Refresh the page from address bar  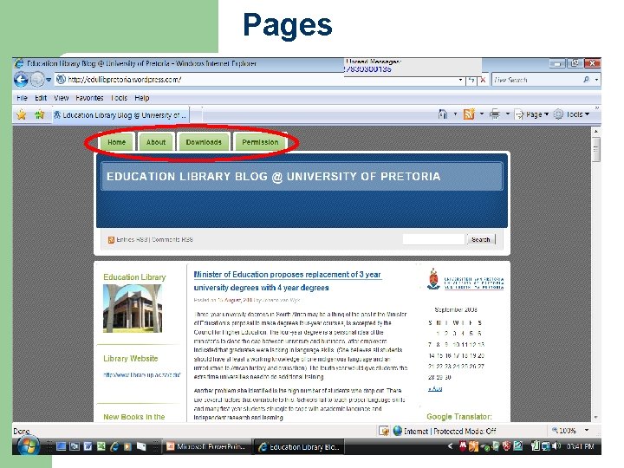(x=471, y=80)
